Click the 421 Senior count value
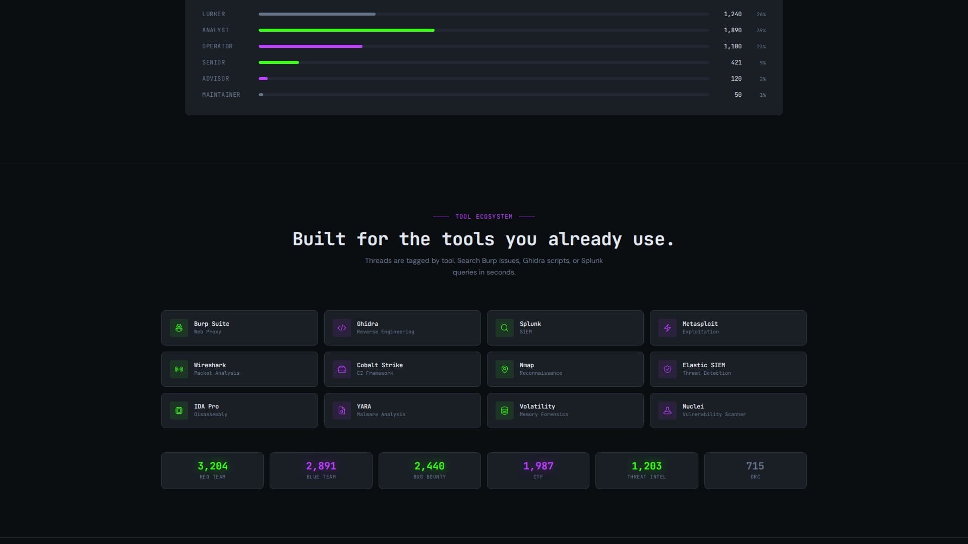The image size is (968, 544). point(736,62)
